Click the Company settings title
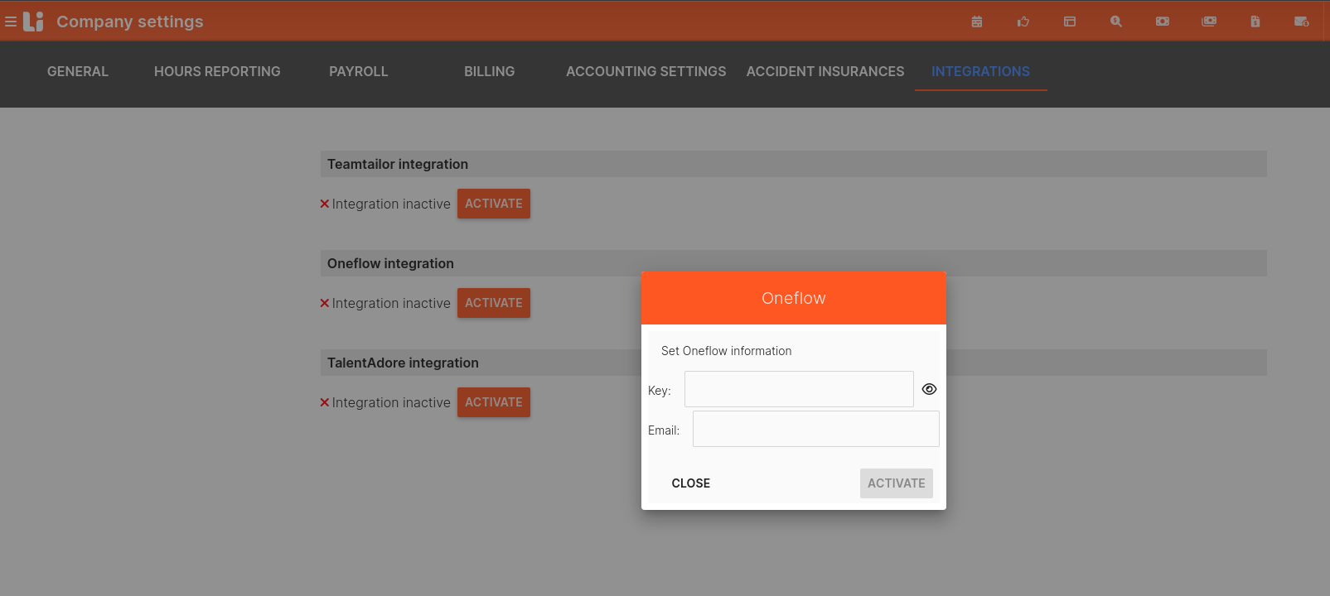Screen dimensions: 1330x596 pos(130,22)
